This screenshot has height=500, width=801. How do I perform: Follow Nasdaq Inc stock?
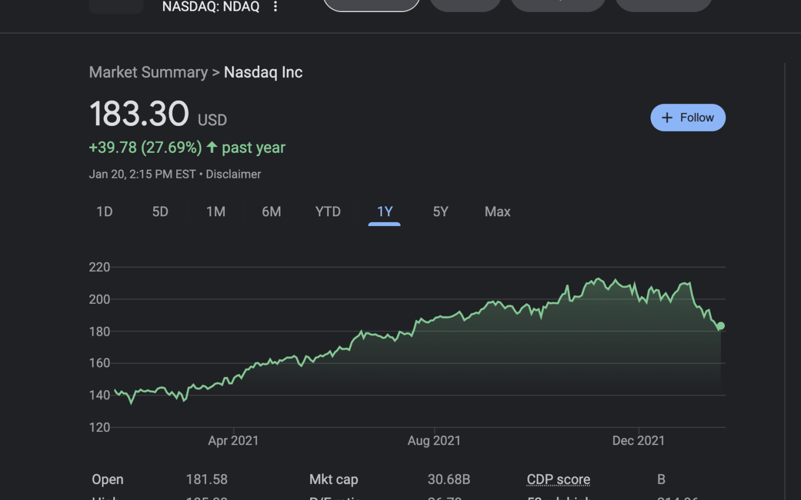[x=688, y=118]
